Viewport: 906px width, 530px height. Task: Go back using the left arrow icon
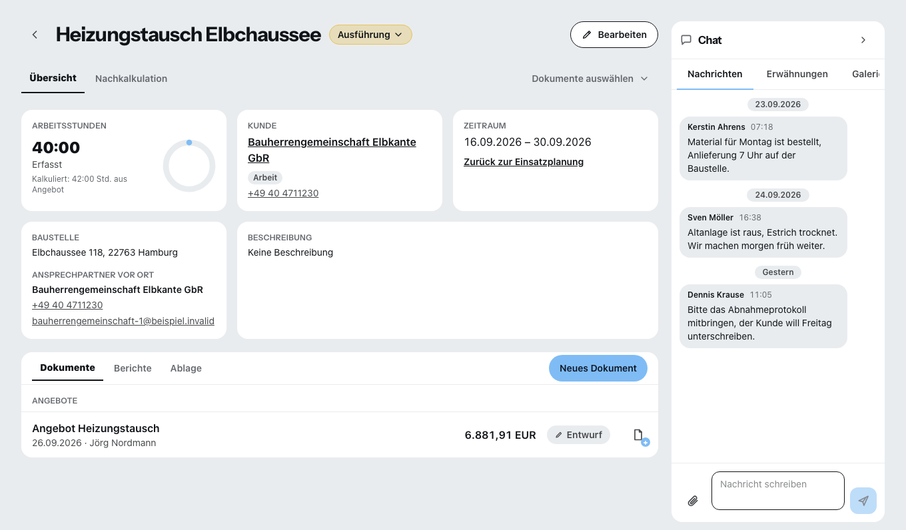click(x=35, y=35)
